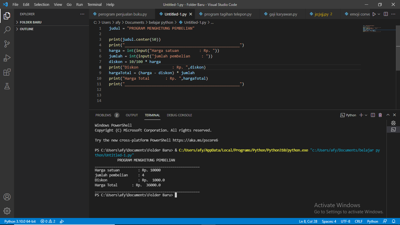
Task: Open editor more actions ellipsis
Action: click(x=394, y=14)
